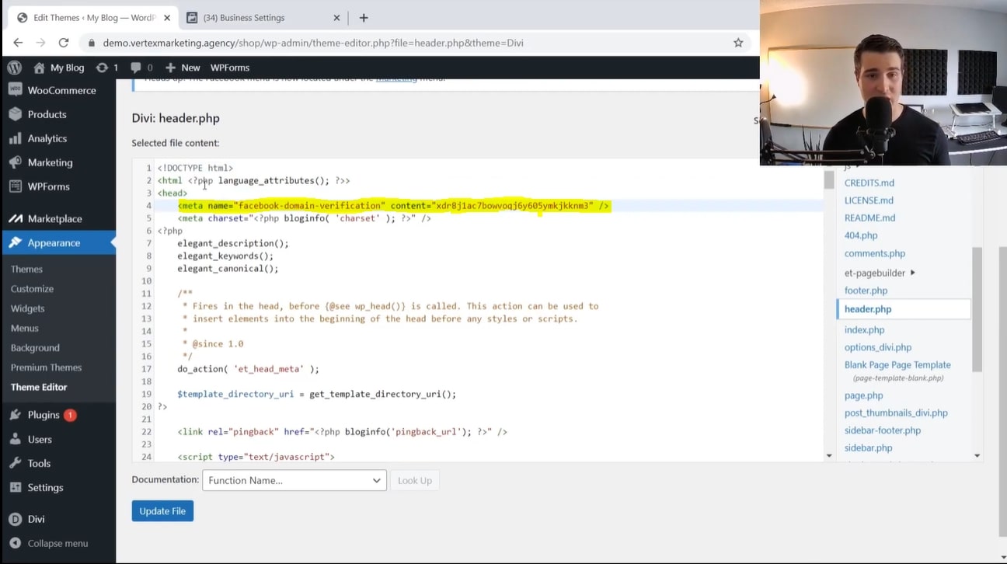The image size is (1007, 564).
Task: Click the WPForms sidebar icon
Action: tap(15, 186)
